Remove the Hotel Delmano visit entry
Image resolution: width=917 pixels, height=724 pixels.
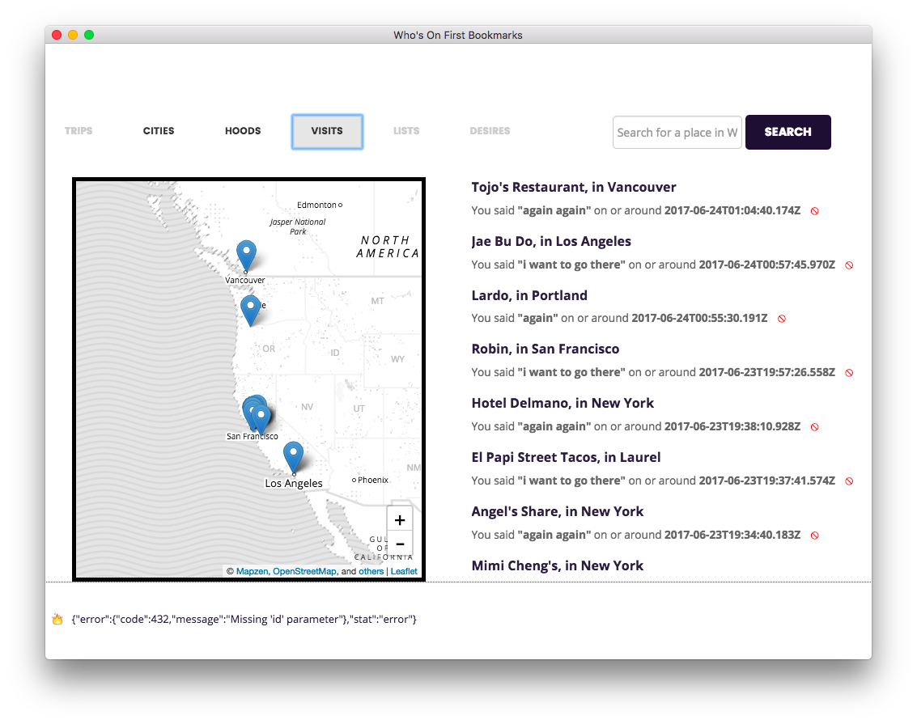pos(815,427)
